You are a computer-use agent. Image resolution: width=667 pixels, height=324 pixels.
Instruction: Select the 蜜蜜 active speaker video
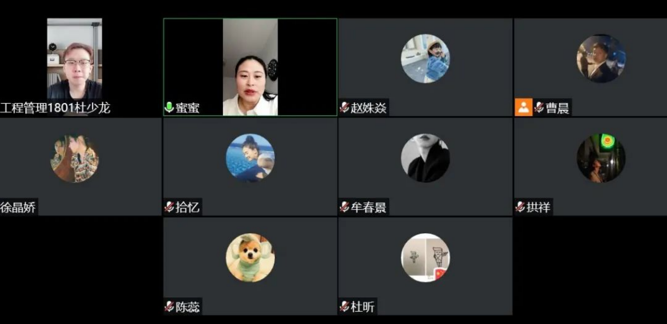pos(250,67)
